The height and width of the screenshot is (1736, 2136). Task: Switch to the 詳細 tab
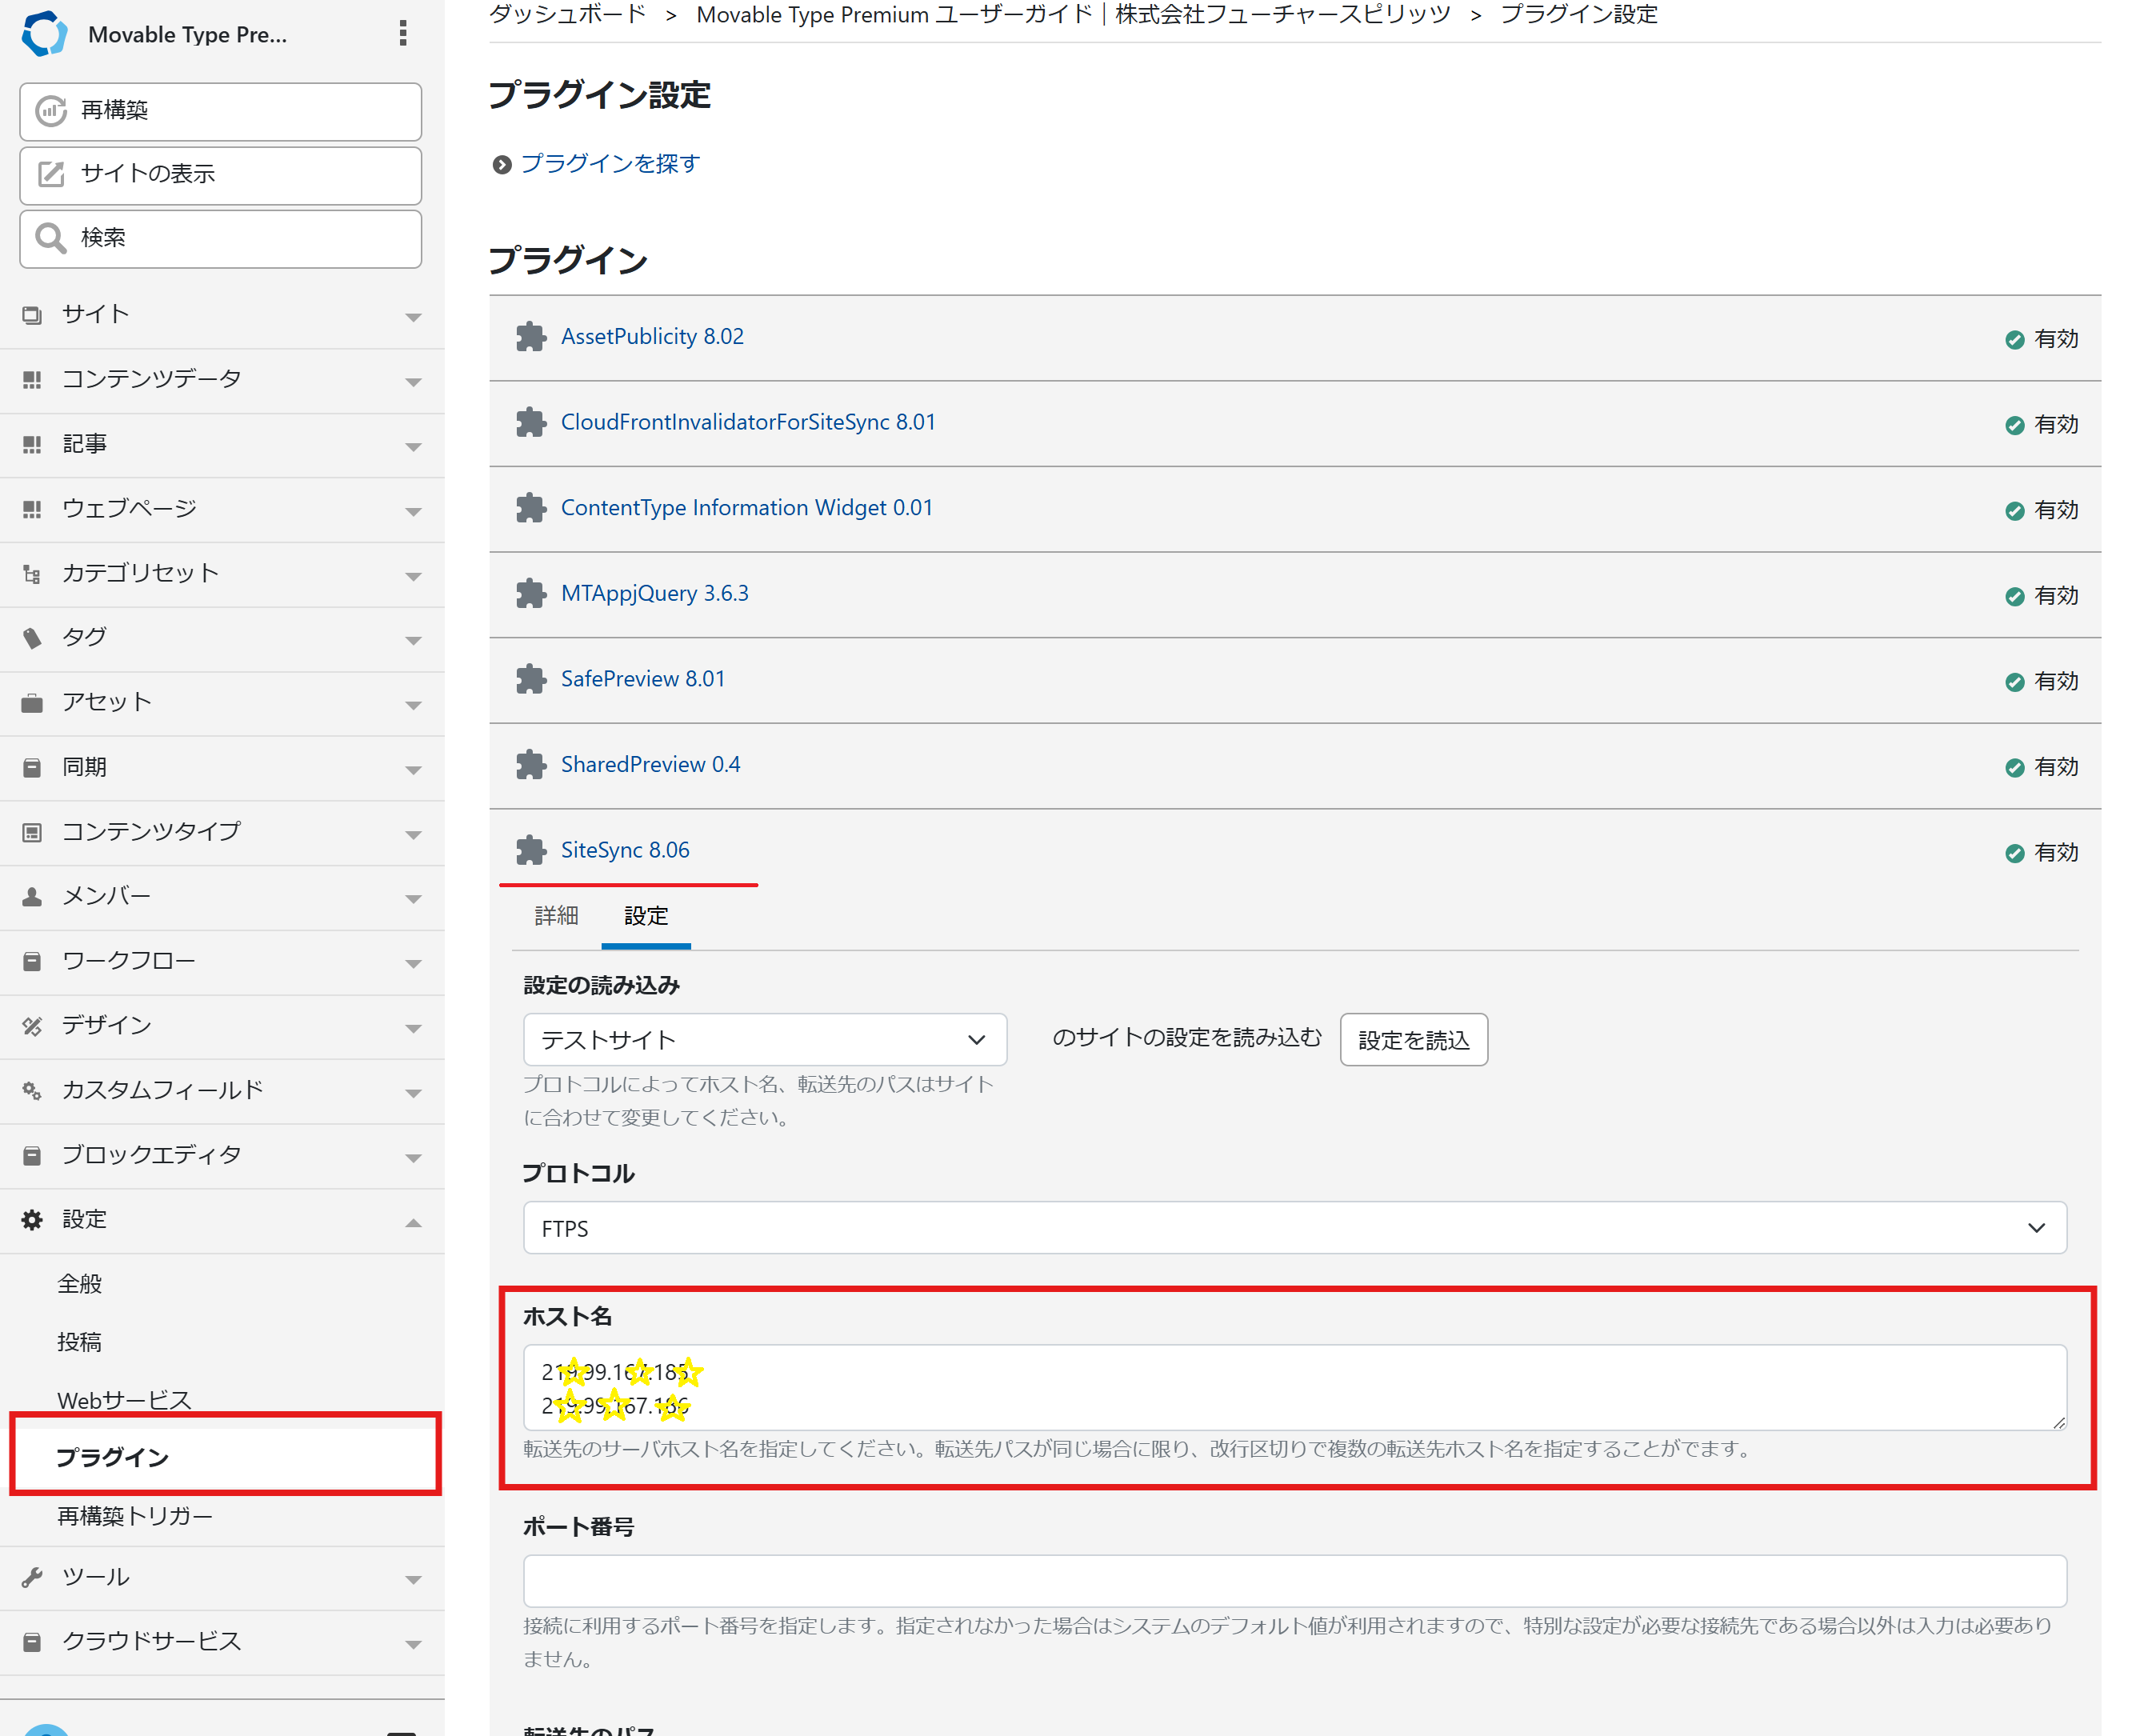coord(556,916)
